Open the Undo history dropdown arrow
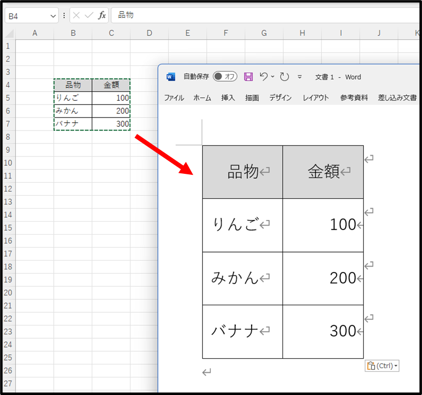This screenshot has height=395, width=422. click(x=273, y=77)
